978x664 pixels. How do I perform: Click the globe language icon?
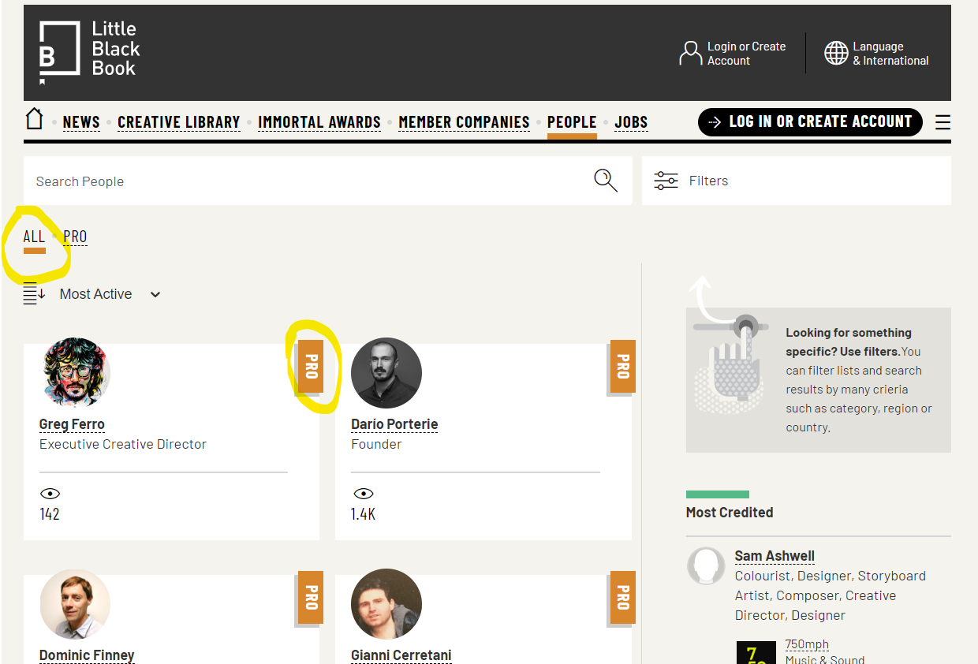click(836, 53)
